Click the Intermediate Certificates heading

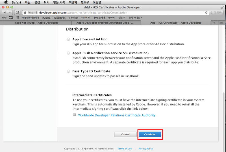pos(92,95)
